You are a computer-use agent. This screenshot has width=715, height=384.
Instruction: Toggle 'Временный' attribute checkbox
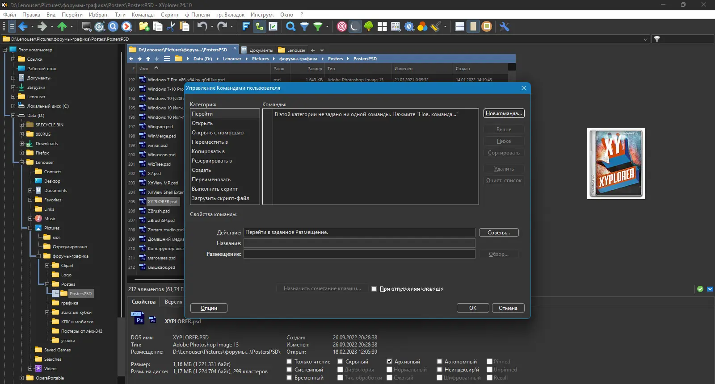click(289, 378)
